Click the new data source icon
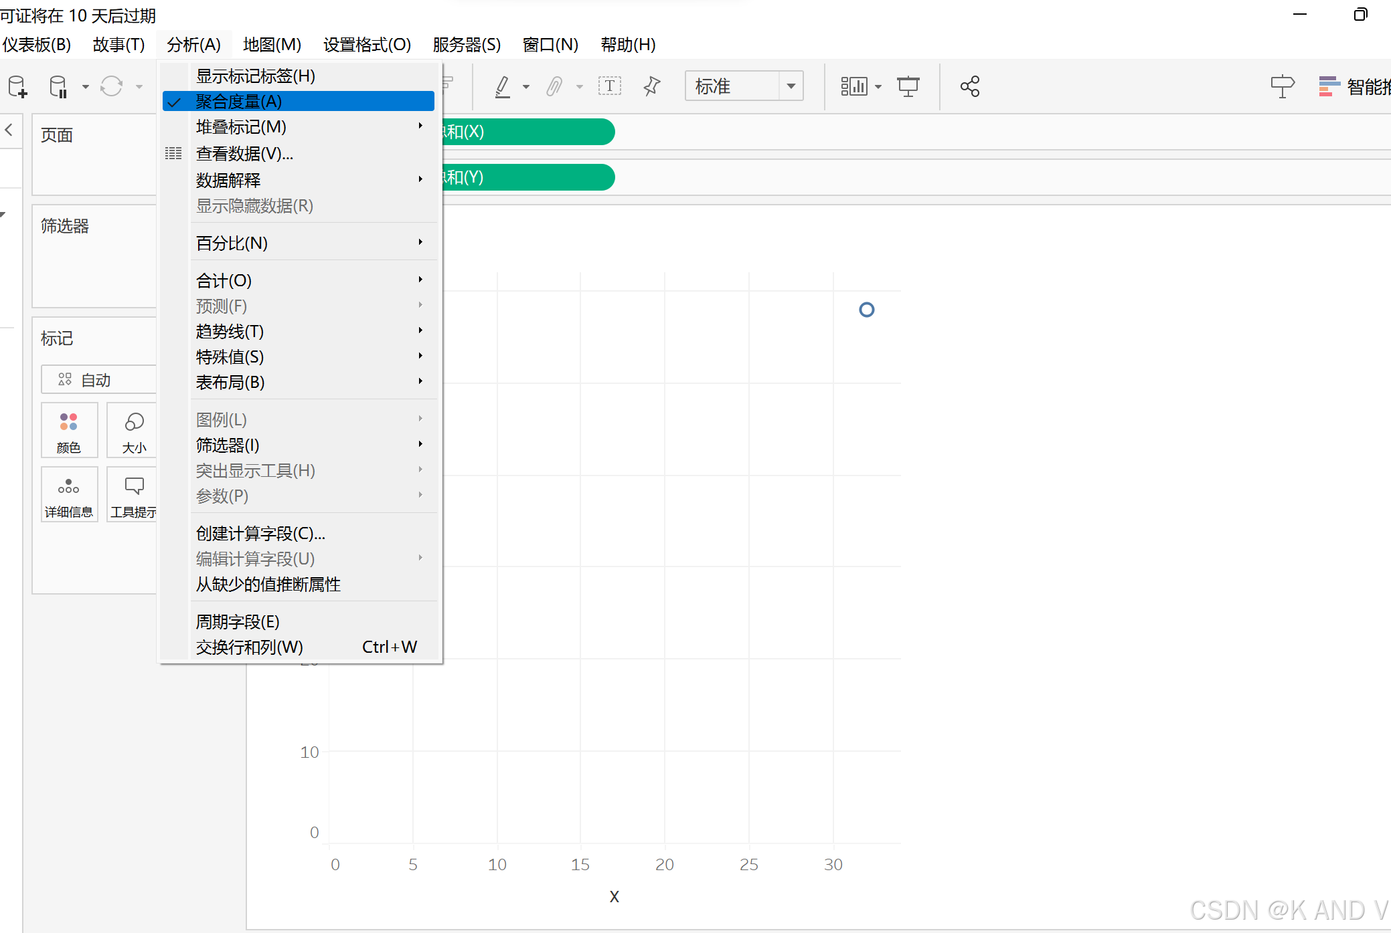Screen dimensions: 1391x933 click(x=17, y=87)
